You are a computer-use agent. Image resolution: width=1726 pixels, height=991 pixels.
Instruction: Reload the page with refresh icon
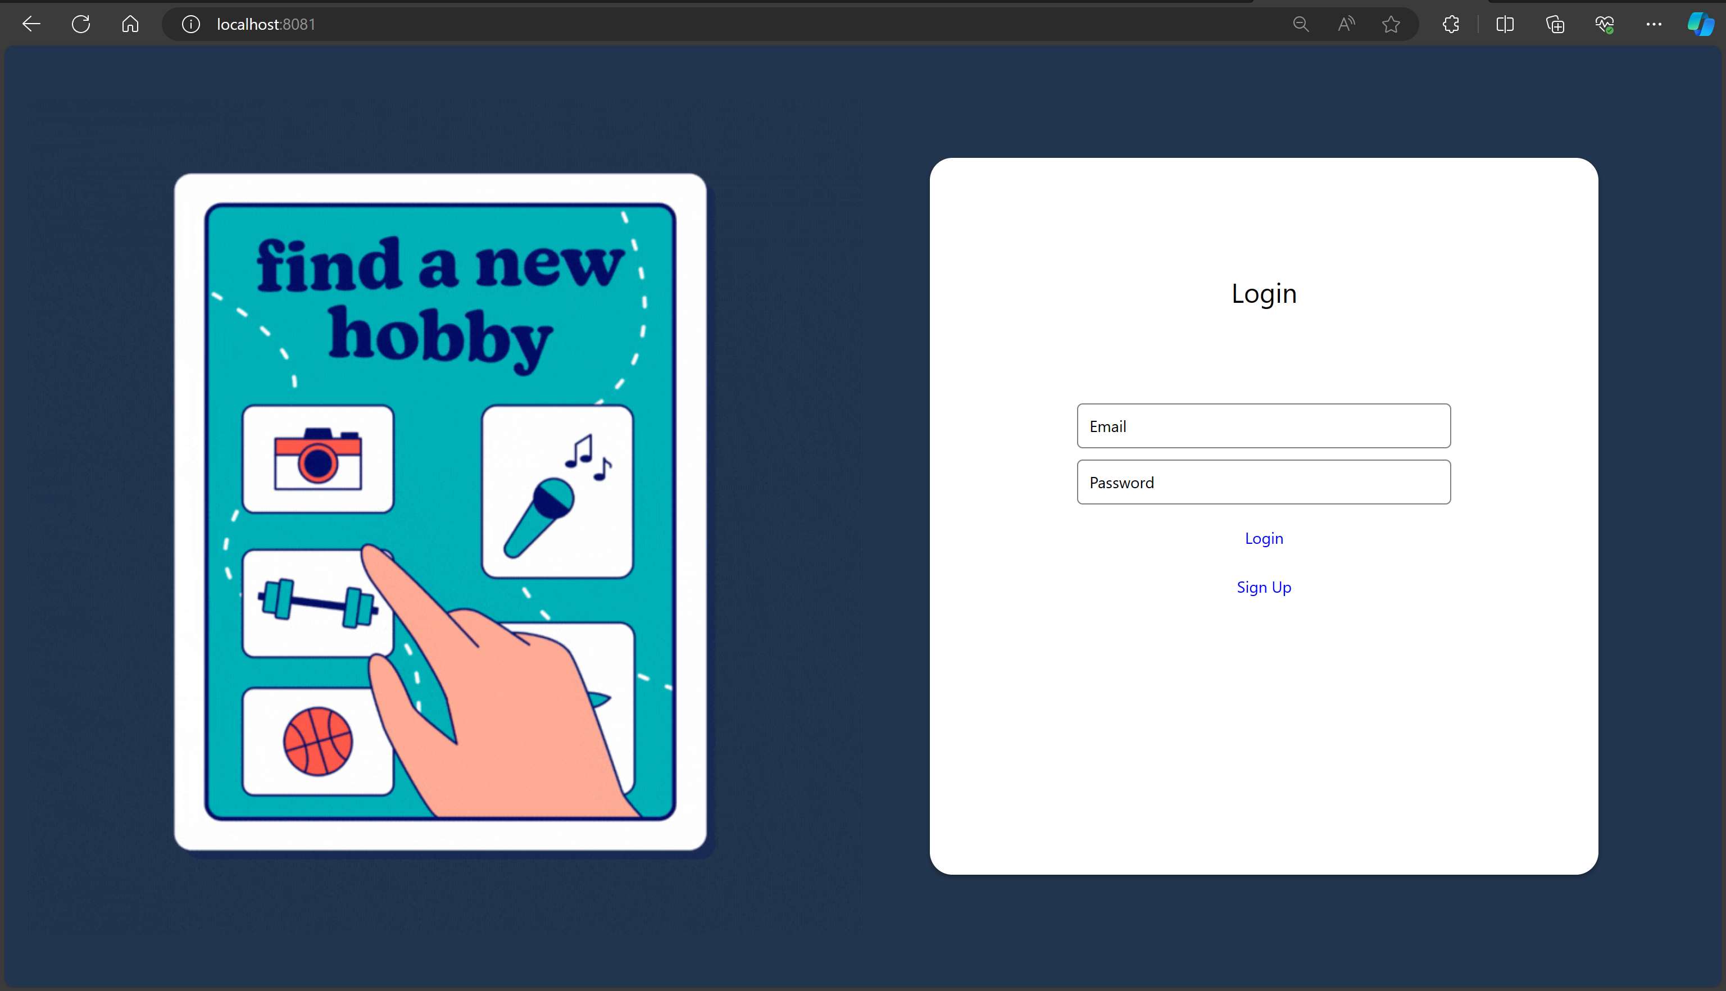pos(81,25)
